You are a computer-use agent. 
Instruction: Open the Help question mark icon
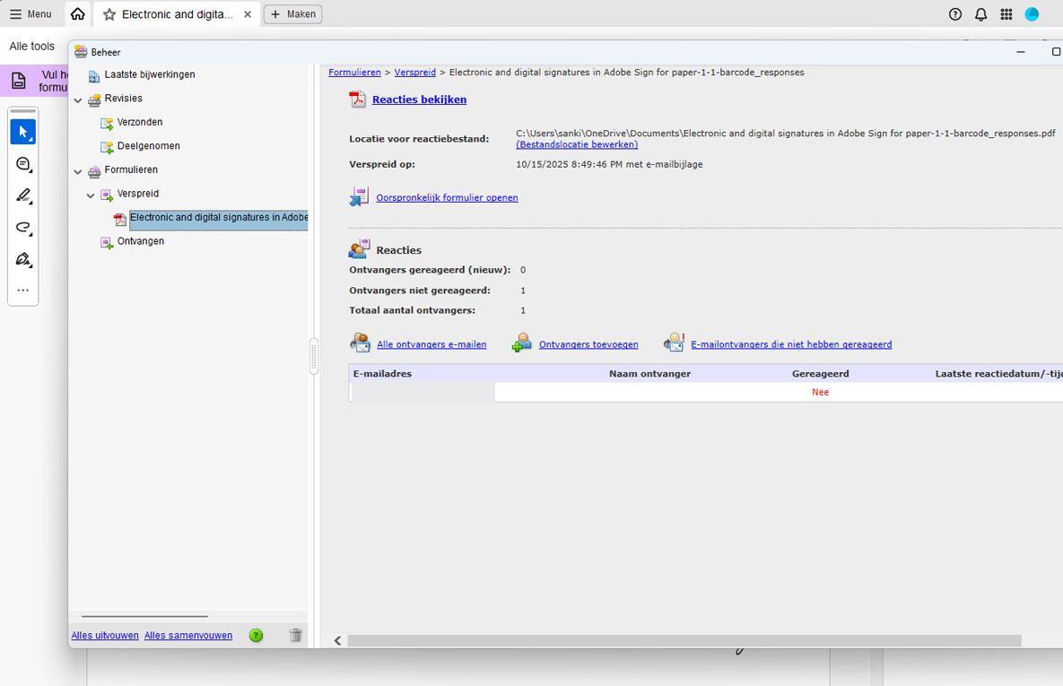click(955, 14)
